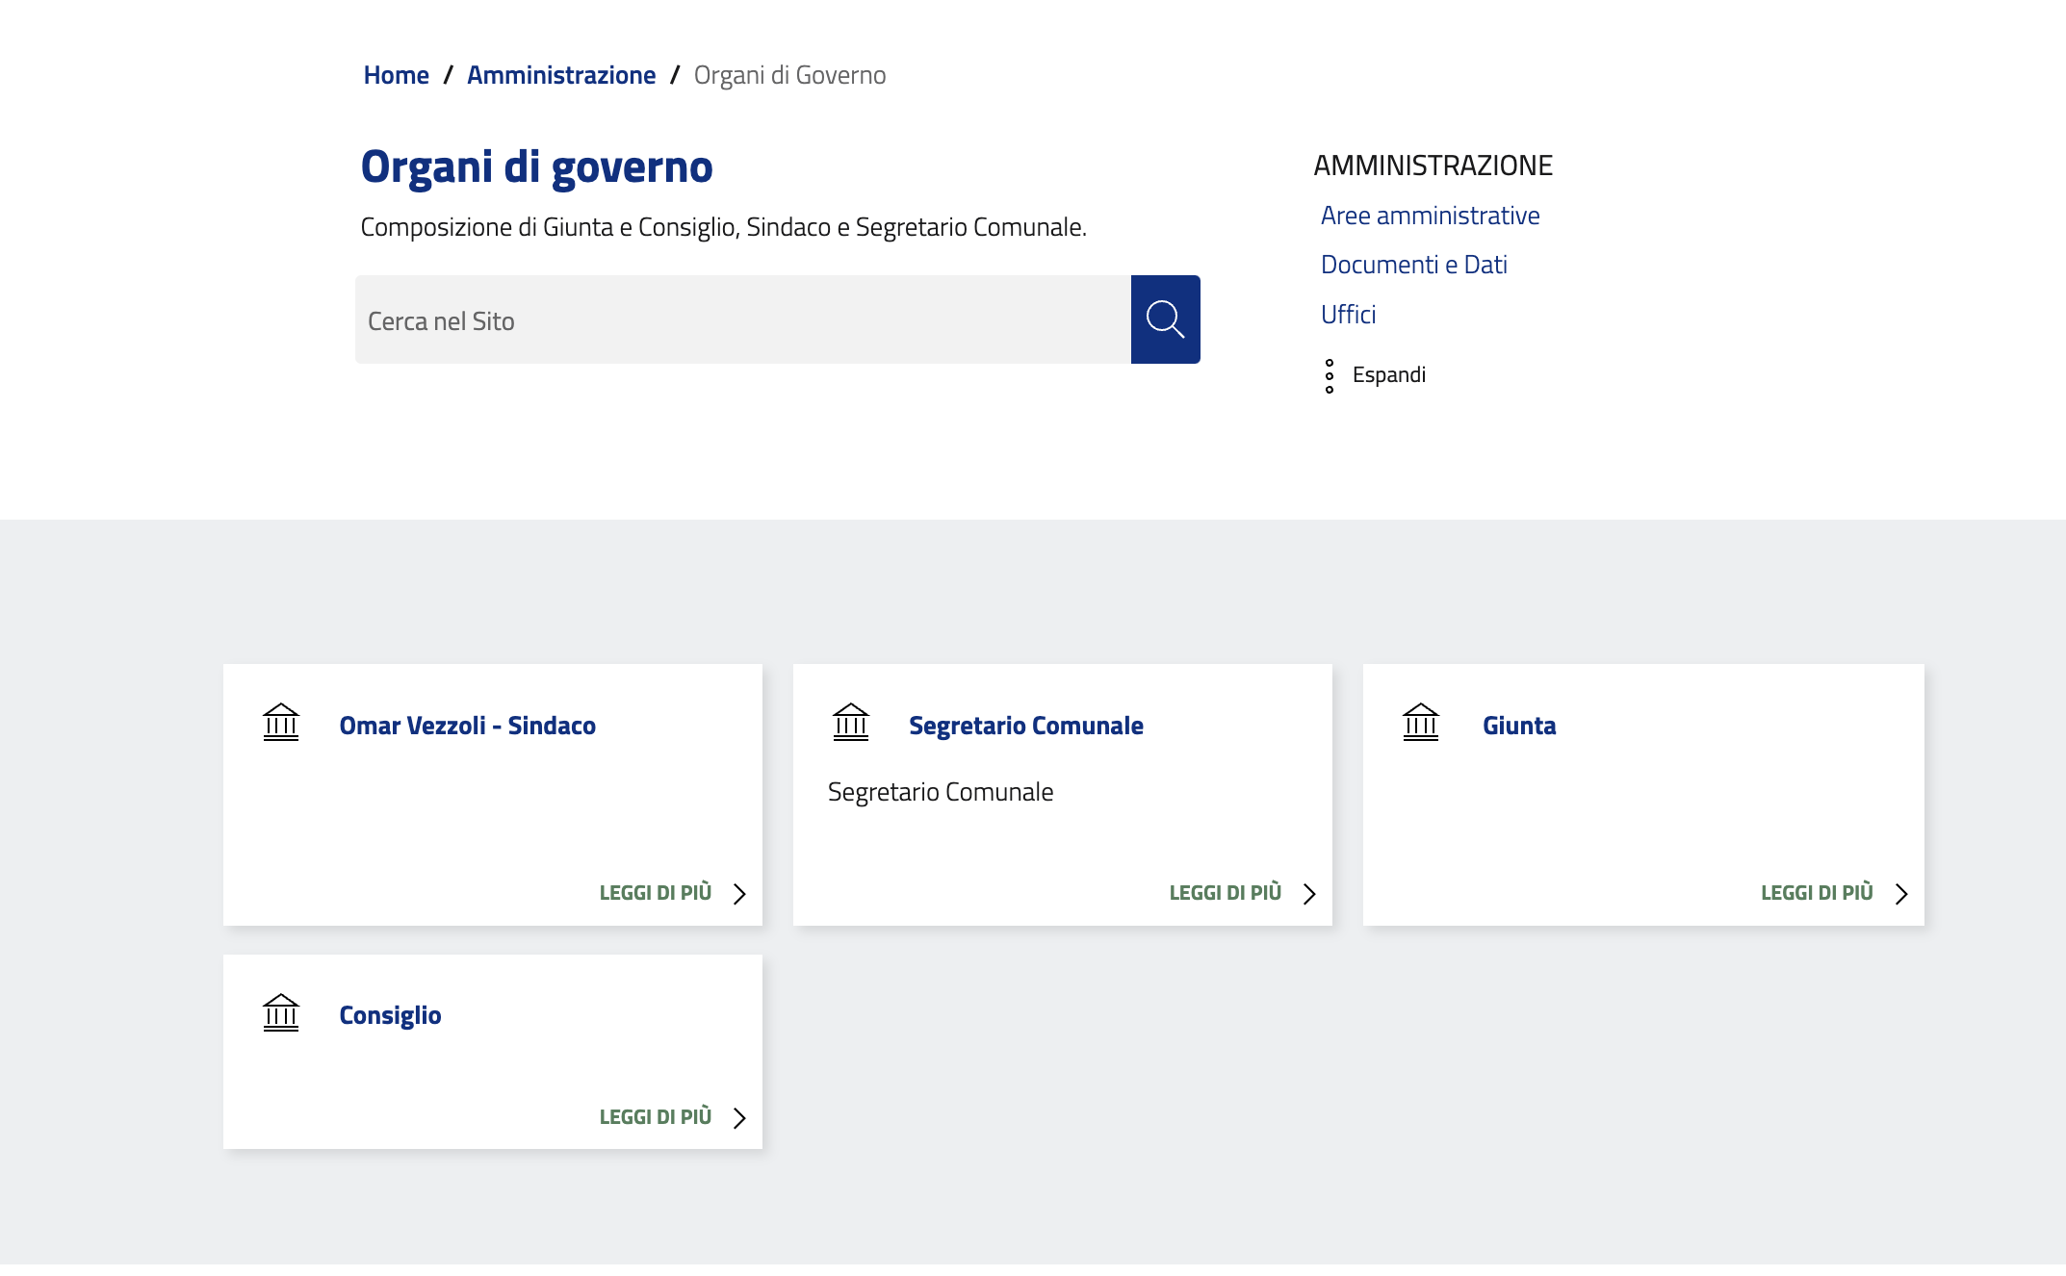Focus the Cerca nel Sito search field
This screenshot has width=2066, height=1276.
coord(742,320)
